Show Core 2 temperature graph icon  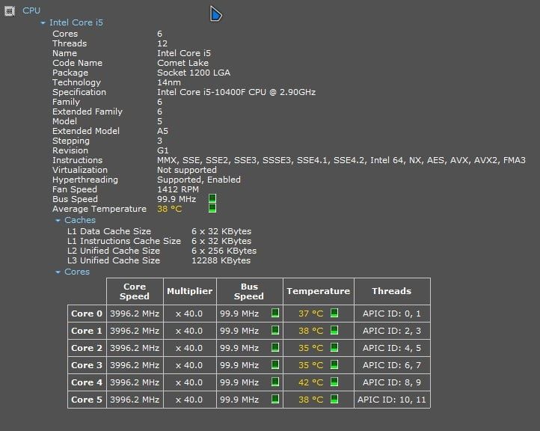[334, 347]
